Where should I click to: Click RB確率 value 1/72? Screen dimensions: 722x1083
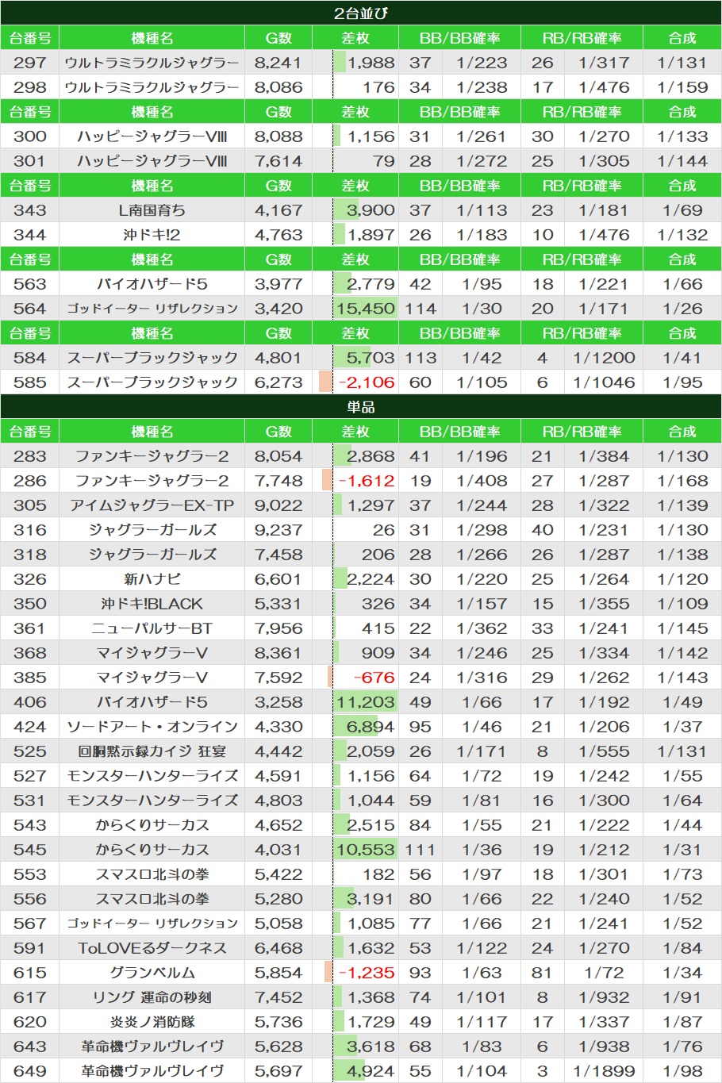coord(604,973)
